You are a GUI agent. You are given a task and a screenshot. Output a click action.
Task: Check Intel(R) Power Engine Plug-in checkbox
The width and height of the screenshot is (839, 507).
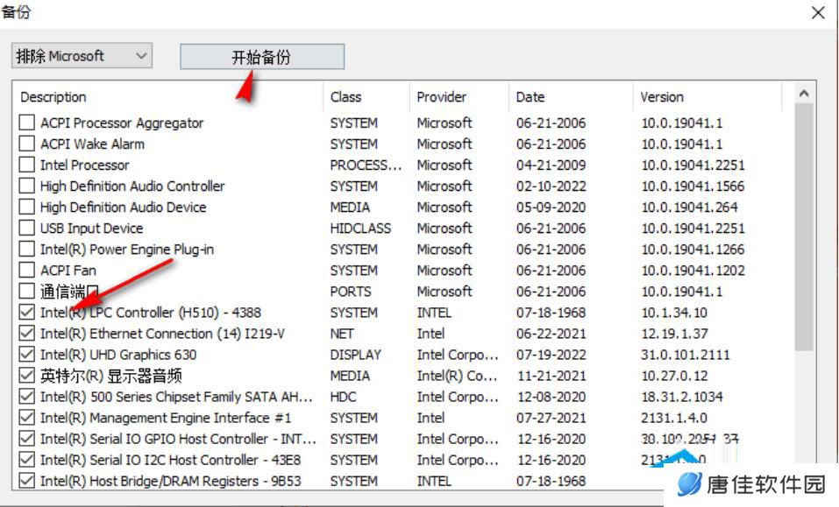(x=27, y=249)
